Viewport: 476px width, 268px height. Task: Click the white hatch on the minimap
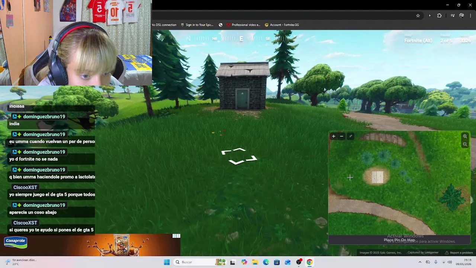tap(377, 177)
